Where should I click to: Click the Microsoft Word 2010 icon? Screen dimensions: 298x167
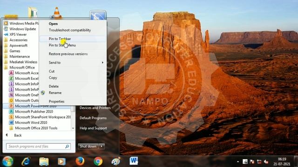pyautogui.click(x=11, y=122)
